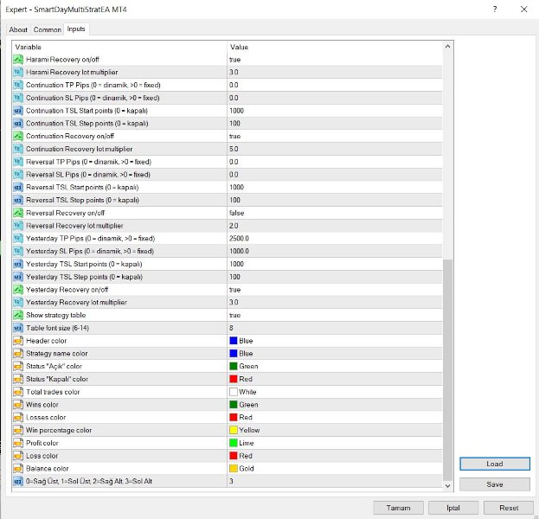Switch to the About tab
The image size is (539, 519).
coord(18,30)
